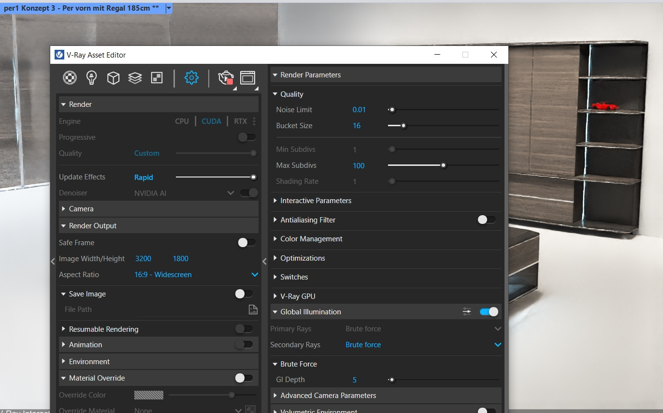This screenshot has width=663, height=413.
Task: Enable Resumable Rendering toggle
Action: coord(244,329)
